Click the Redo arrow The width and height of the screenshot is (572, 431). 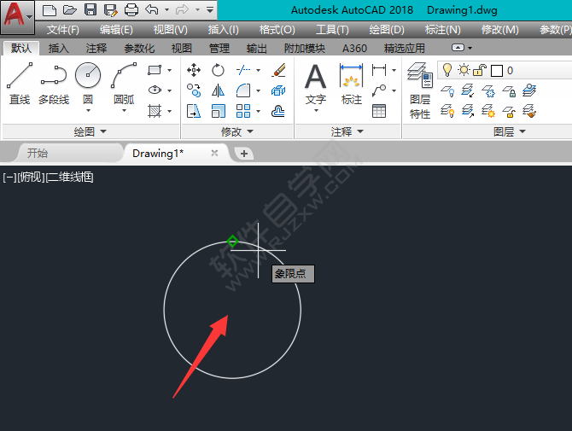click(182, 9)
